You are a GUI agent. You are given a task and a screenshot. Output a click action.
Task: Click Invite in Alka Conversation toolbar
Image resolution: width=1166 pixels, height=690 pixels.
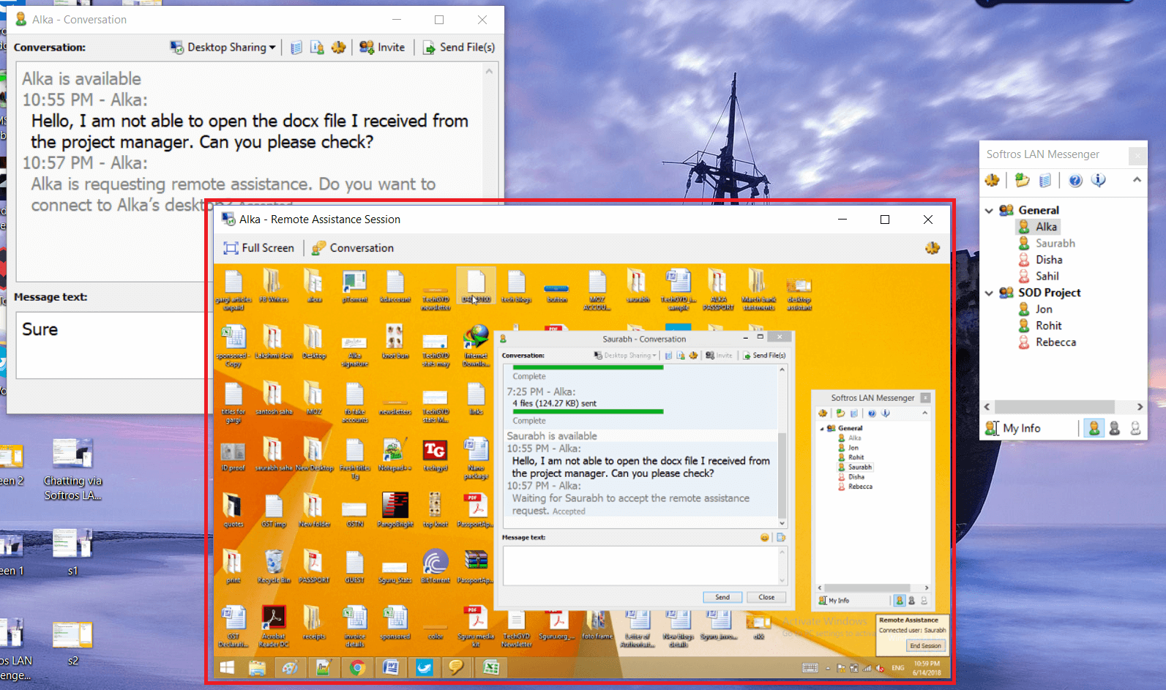(382, 48)
